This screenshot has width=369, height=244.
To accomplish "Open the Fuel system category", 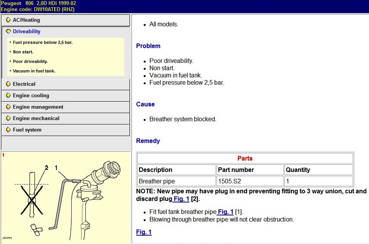I will click(66, 130).
